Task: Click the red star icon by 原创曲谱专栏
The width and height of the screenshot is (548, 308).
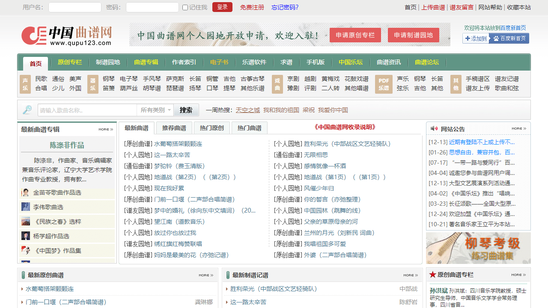Action: (432, 275)
